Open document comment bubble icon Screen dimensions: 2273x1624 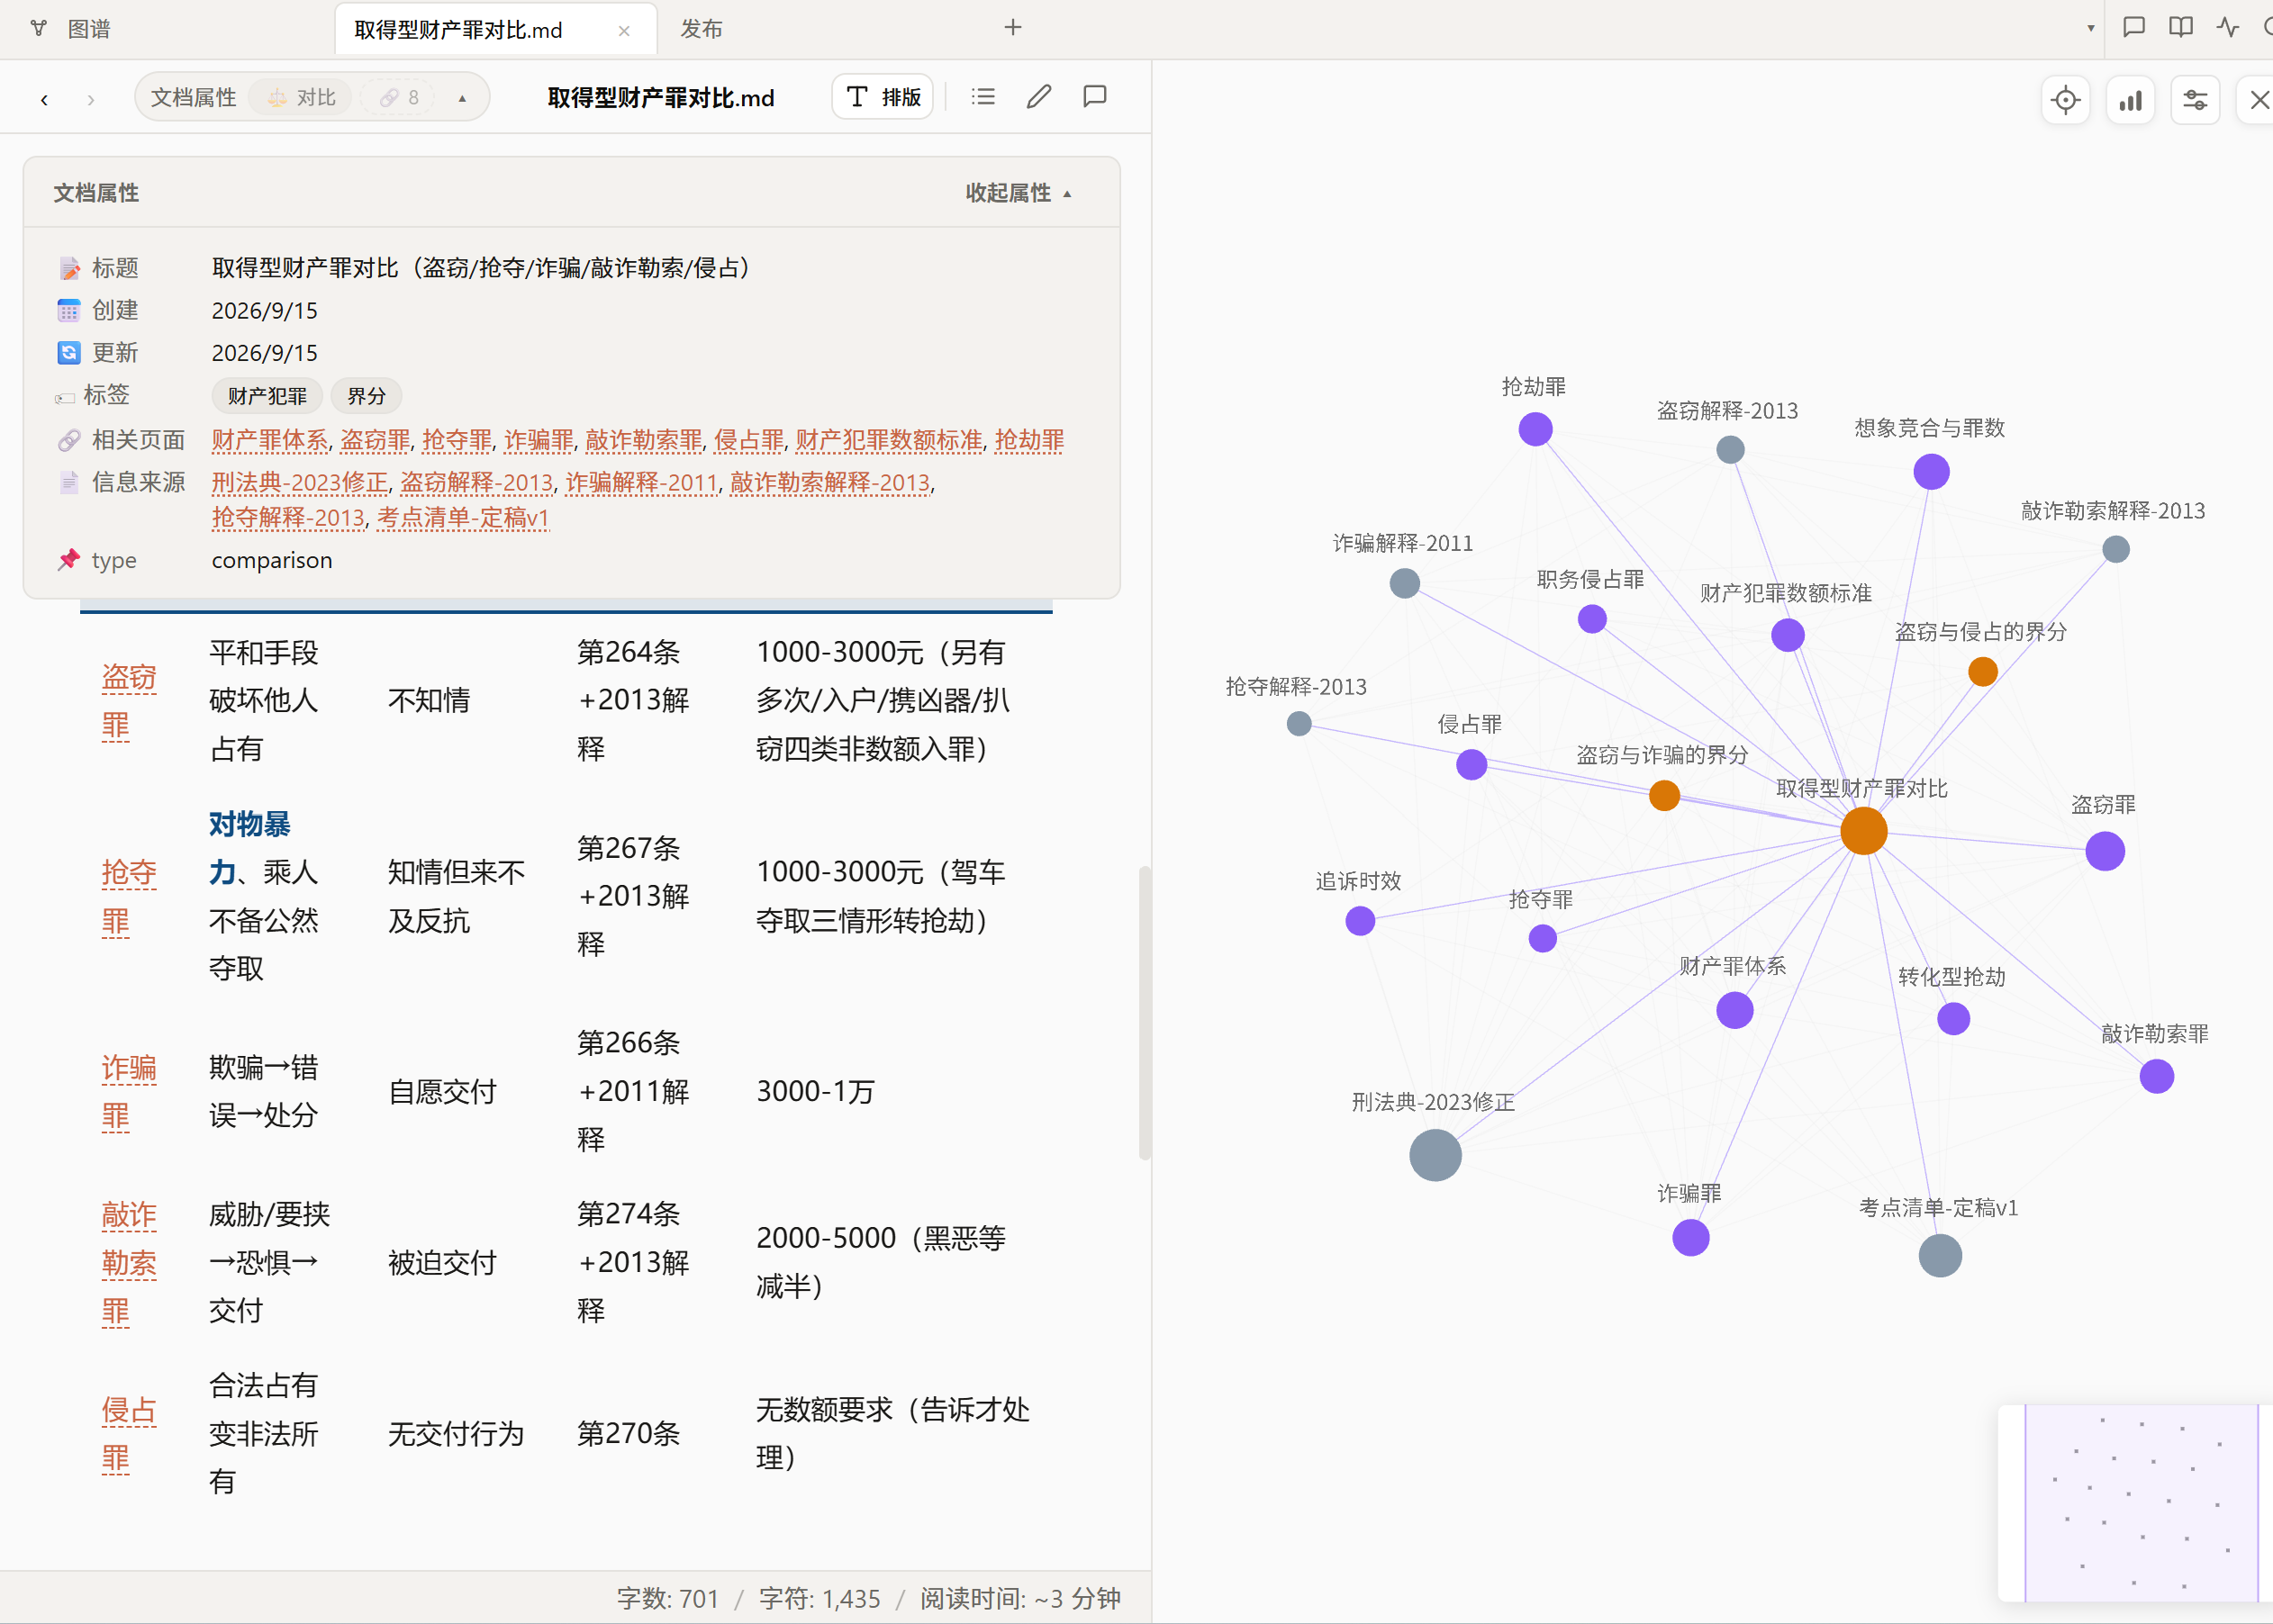1095,96
